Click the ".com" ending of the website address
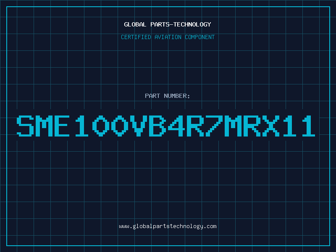Viewport: 336px width, 252px height. coord(210,226)
